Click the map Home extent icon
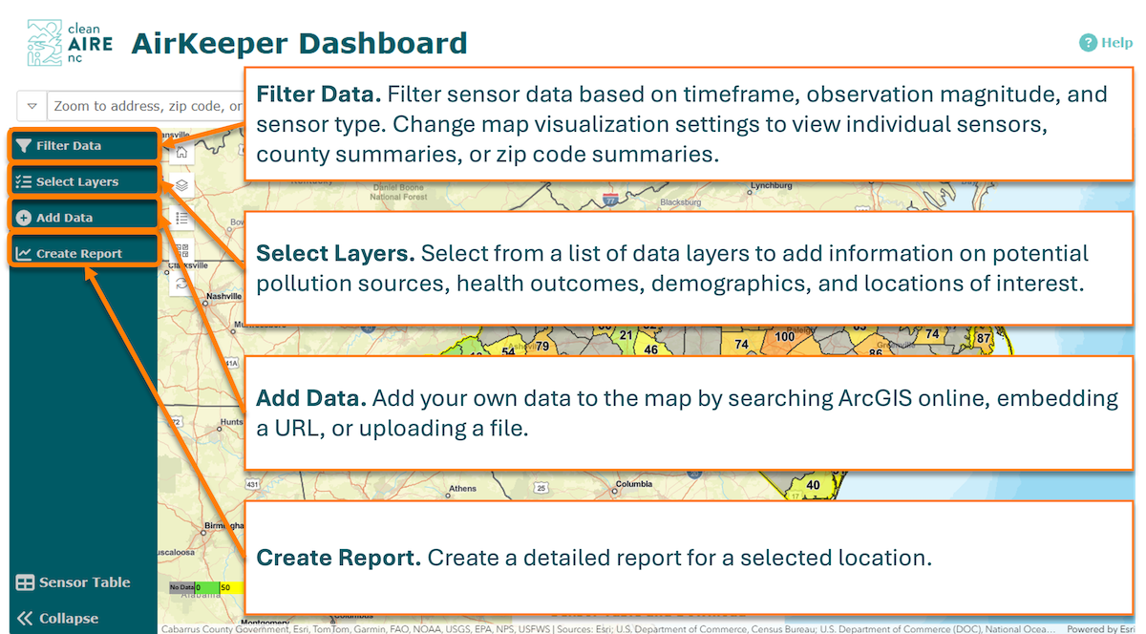The image size is (1146, 634). 181,153
